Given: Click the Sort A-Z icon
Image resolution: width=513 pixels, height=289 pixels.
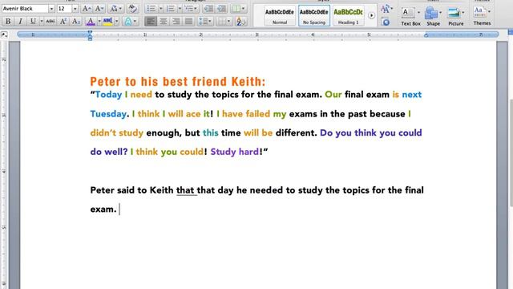Looking at the screenshot, I should coord(240,22).
